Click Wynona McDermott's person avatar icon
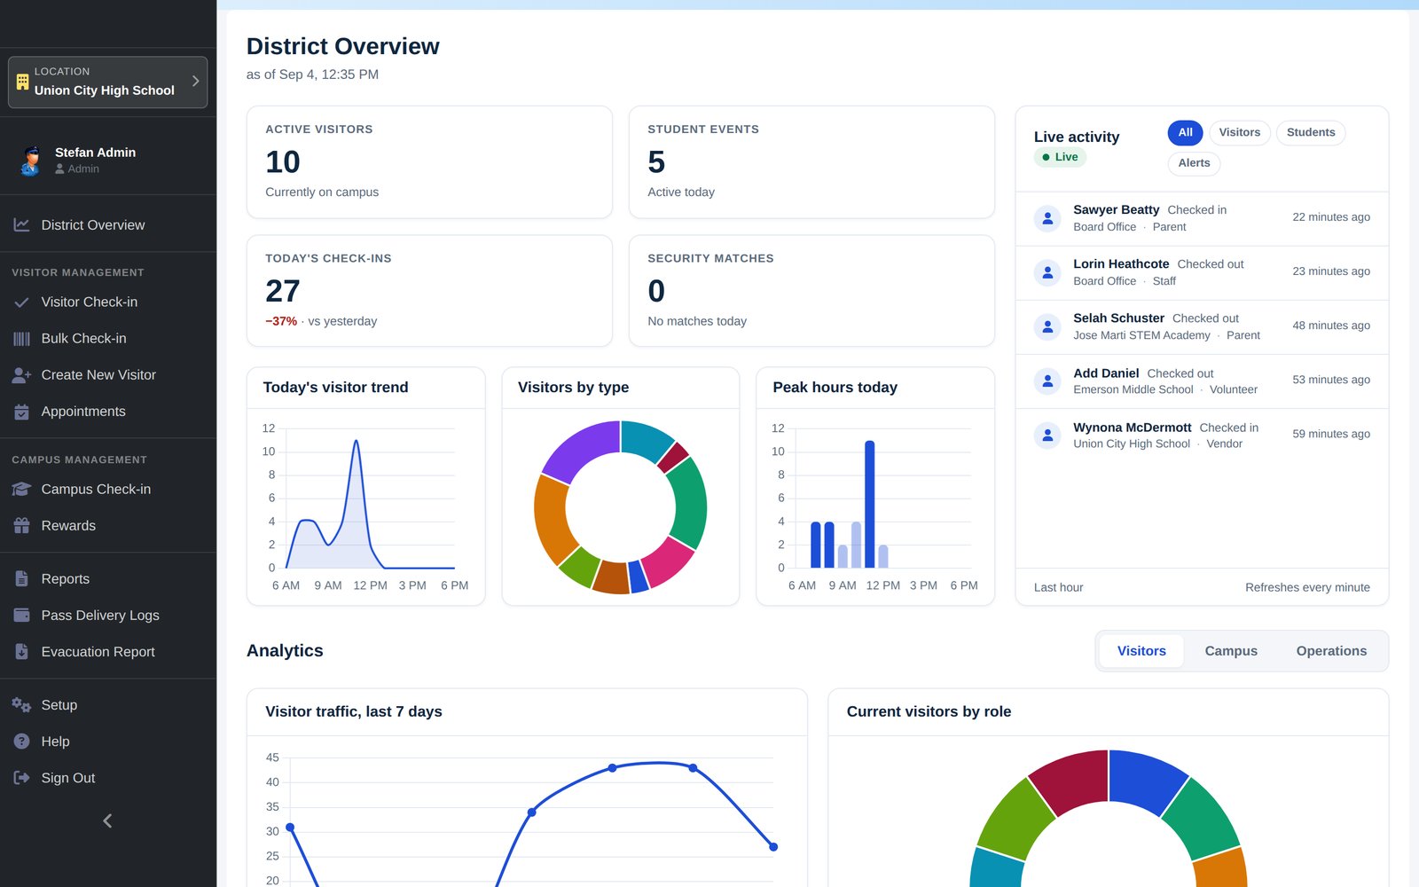Viewport: 1419px width, 887px height. [x=1047, y=436]
